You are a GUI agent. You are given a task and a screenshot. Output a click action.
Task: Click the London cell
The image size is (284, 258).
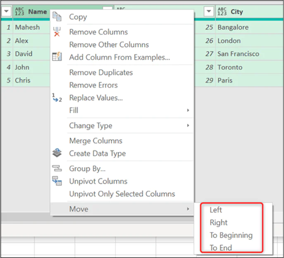(x=249, y=41)
